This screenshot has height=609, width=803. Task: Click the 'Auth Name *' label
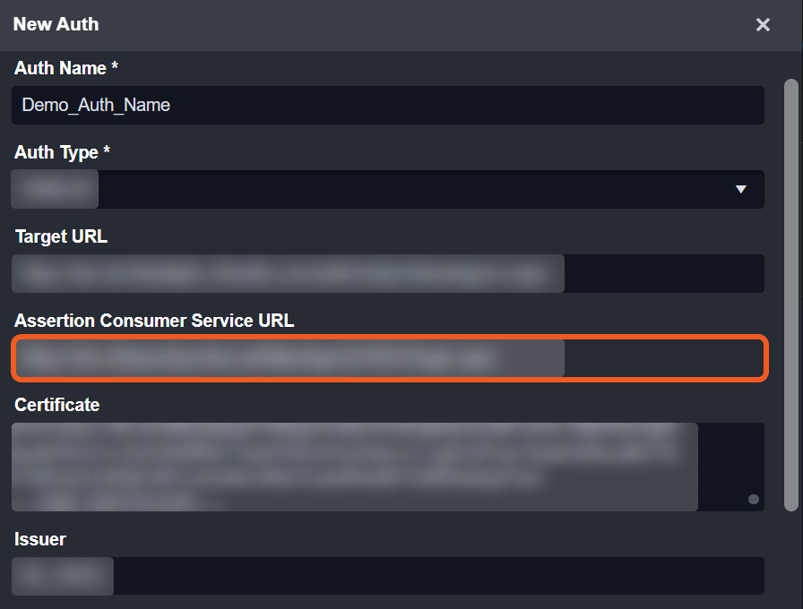click(x=60, y=68)
